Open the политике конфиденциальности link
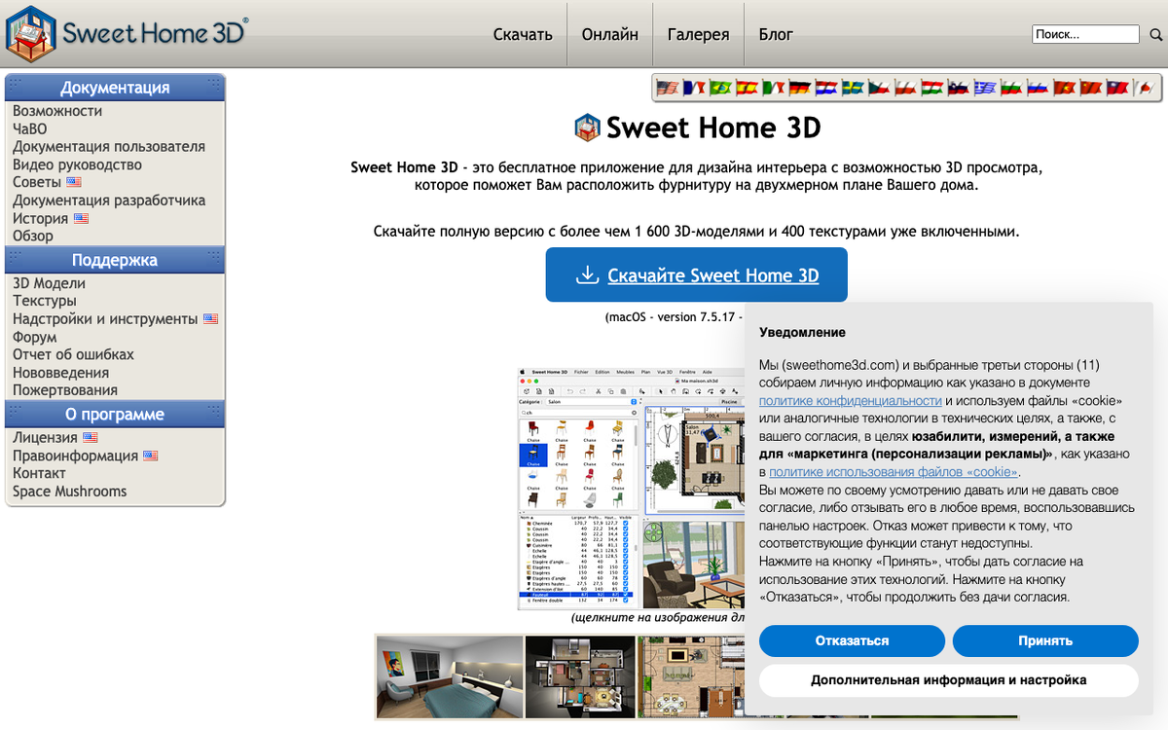This screenshot has height=730, width=1168. [851, 400]
